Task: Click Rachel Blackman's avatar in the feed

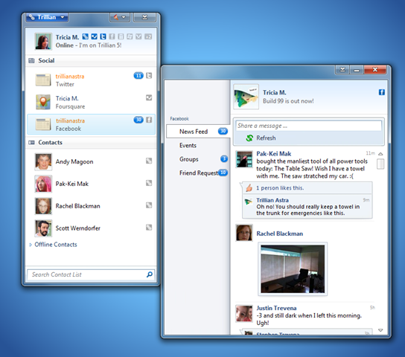Action: click(244, 233)
